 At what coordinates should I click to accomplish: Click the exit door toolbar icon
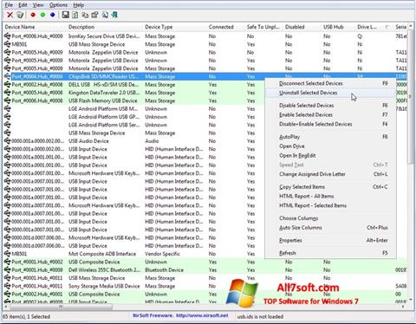point(114,15)
